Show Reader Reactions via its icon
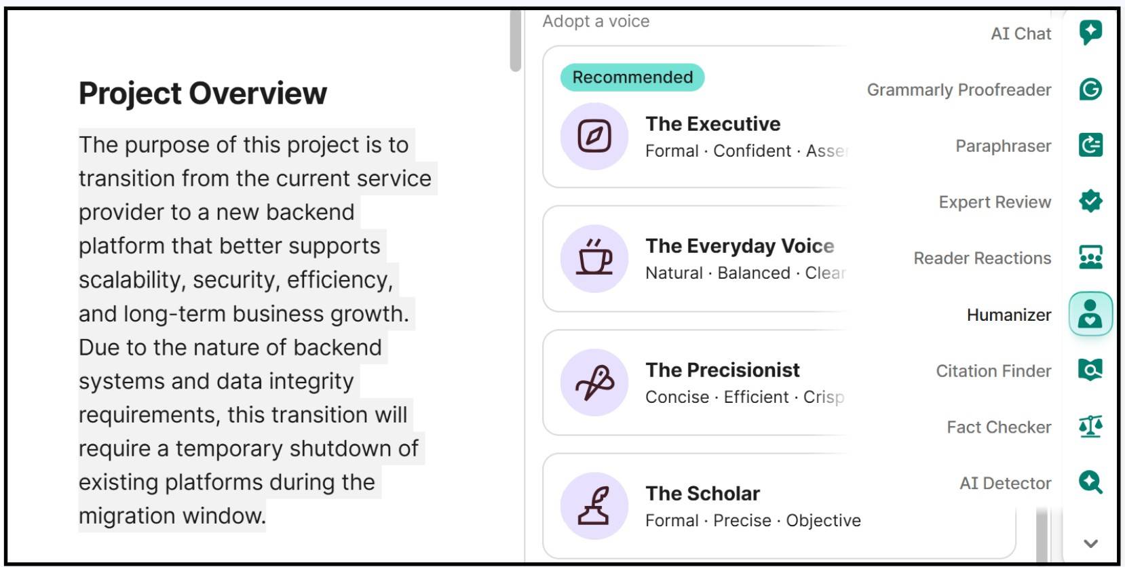Screen dimensions: 1125x567 click(1090, 258)
